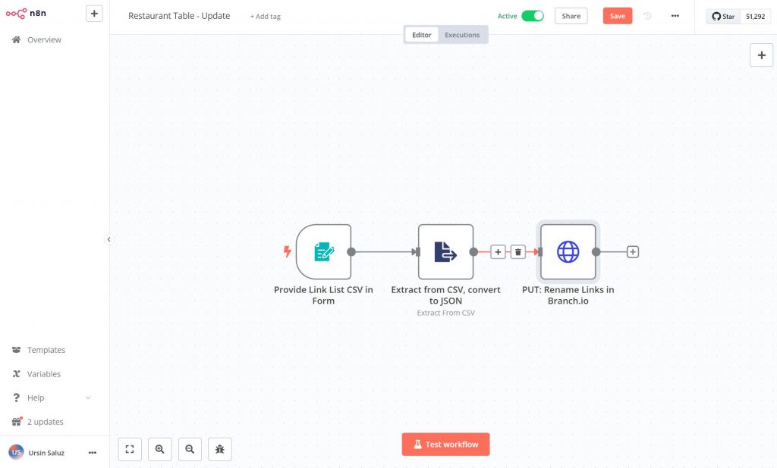Run Test workflow
Image resolution: width=777 pixels, height=468 pixels.
445,445
